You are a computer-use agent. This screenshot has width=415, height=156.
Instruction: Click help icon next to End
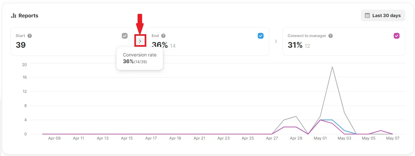pyautogui.click(x=163, y=36)
